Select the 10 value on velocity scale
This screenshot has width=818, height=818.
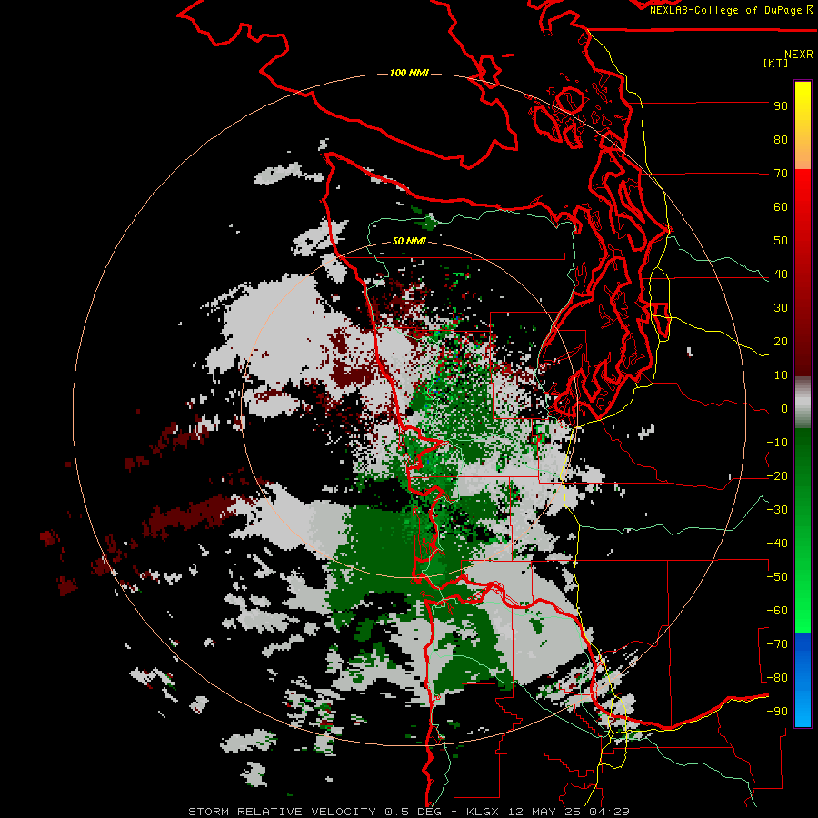pyautogui.click(x=781, y=375)
